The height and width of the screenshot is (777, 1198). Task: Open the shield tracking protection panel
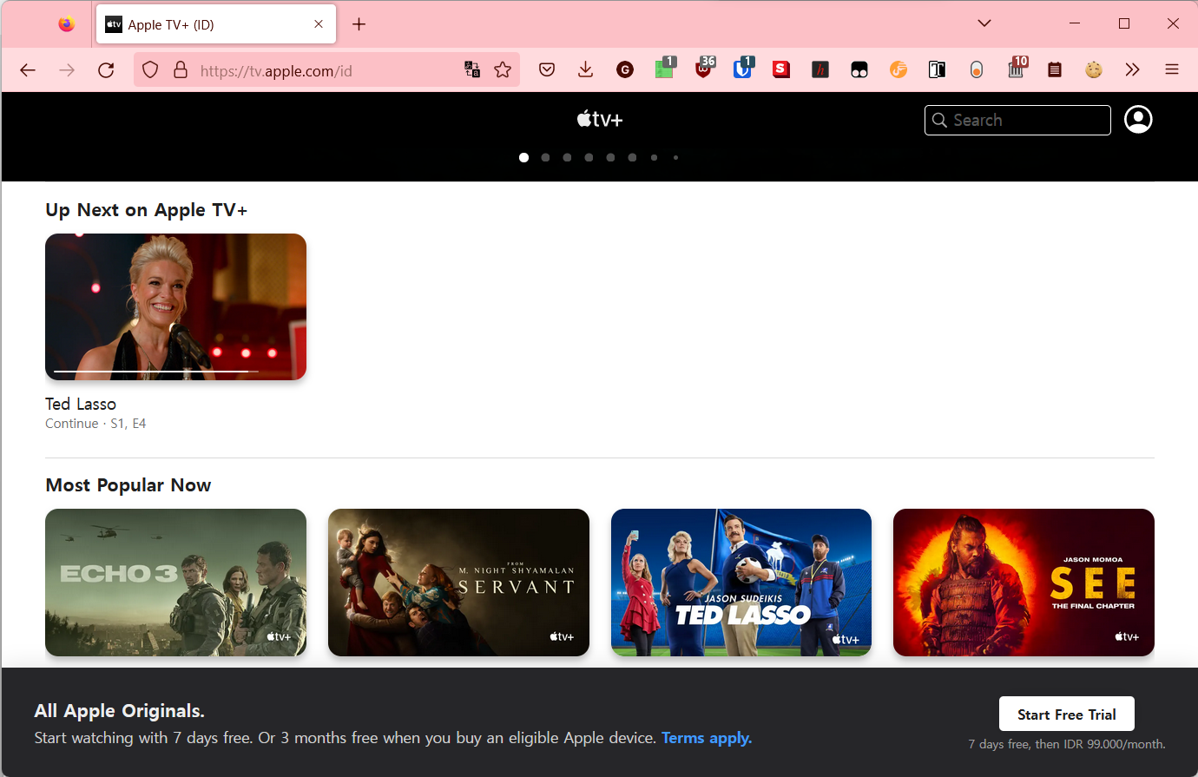coord(150,70)
